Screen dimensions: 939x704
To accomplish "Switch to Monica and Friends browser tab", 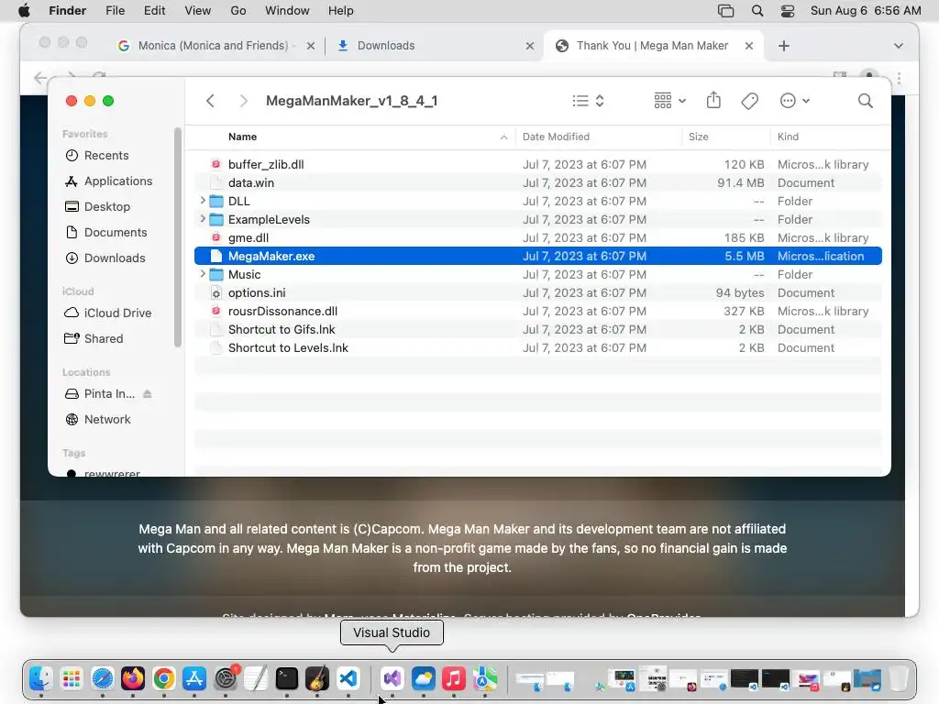I will (213, 46).
